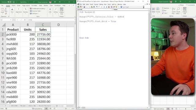196x110 pixels.
Task: Open the Alignment group dropdown
Action: [19, 11]
